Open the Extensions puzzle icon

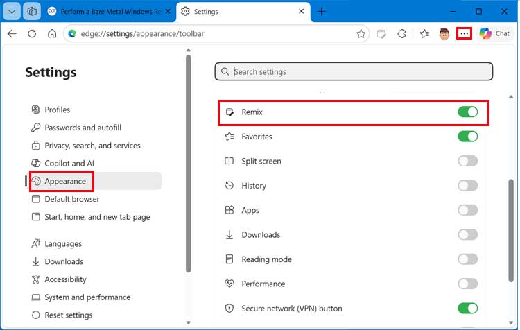(401, 33)
